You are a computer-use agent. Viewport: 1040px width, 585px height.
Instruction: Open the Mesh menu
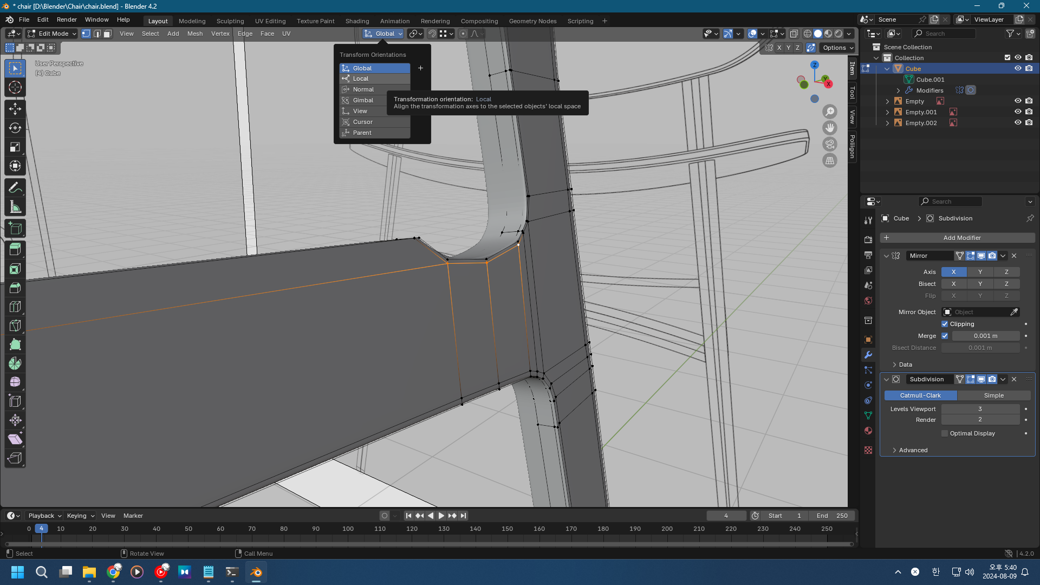coord(195,34)
